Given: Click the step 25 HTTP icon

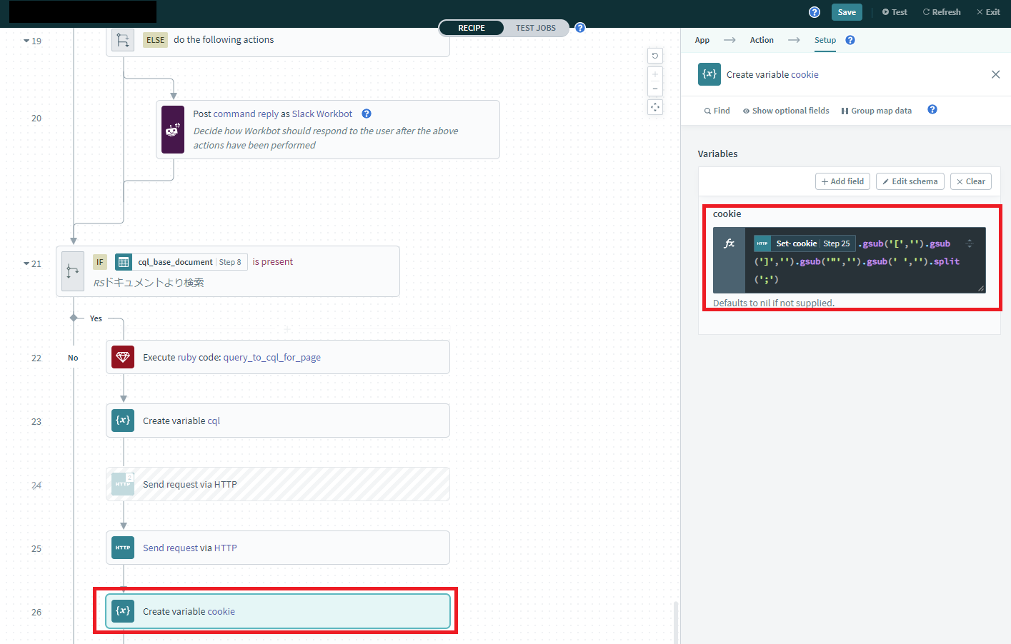Looking at the screenshot, I should 123,548.
